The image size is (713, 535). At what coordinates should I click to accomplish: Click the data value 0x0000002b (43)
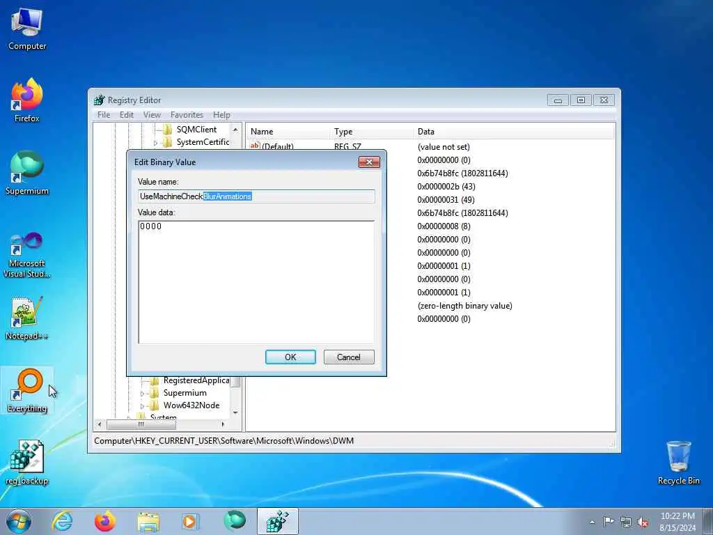[446, 187]
